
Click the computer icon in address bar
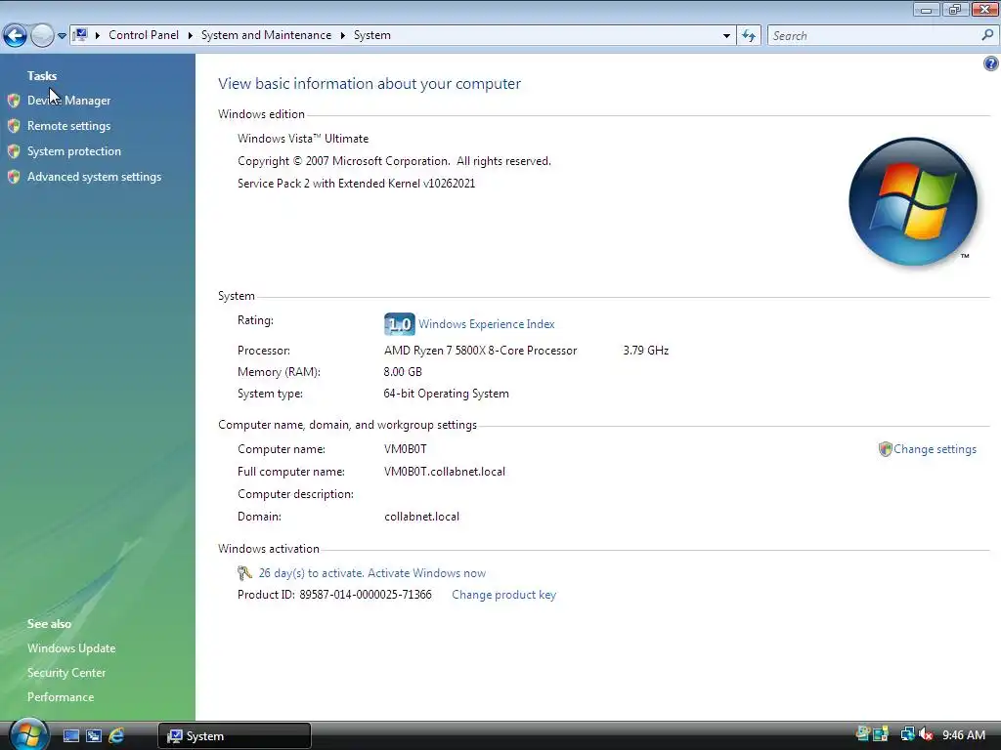[80, 35]
